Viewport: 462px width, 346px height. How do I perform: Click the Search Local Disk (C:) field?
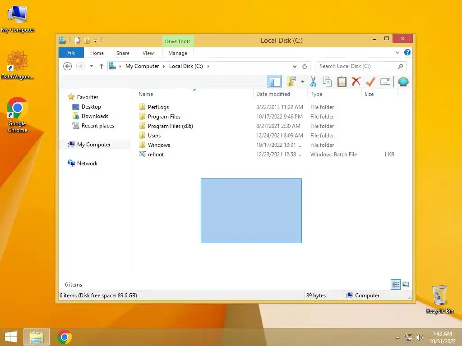361,66
